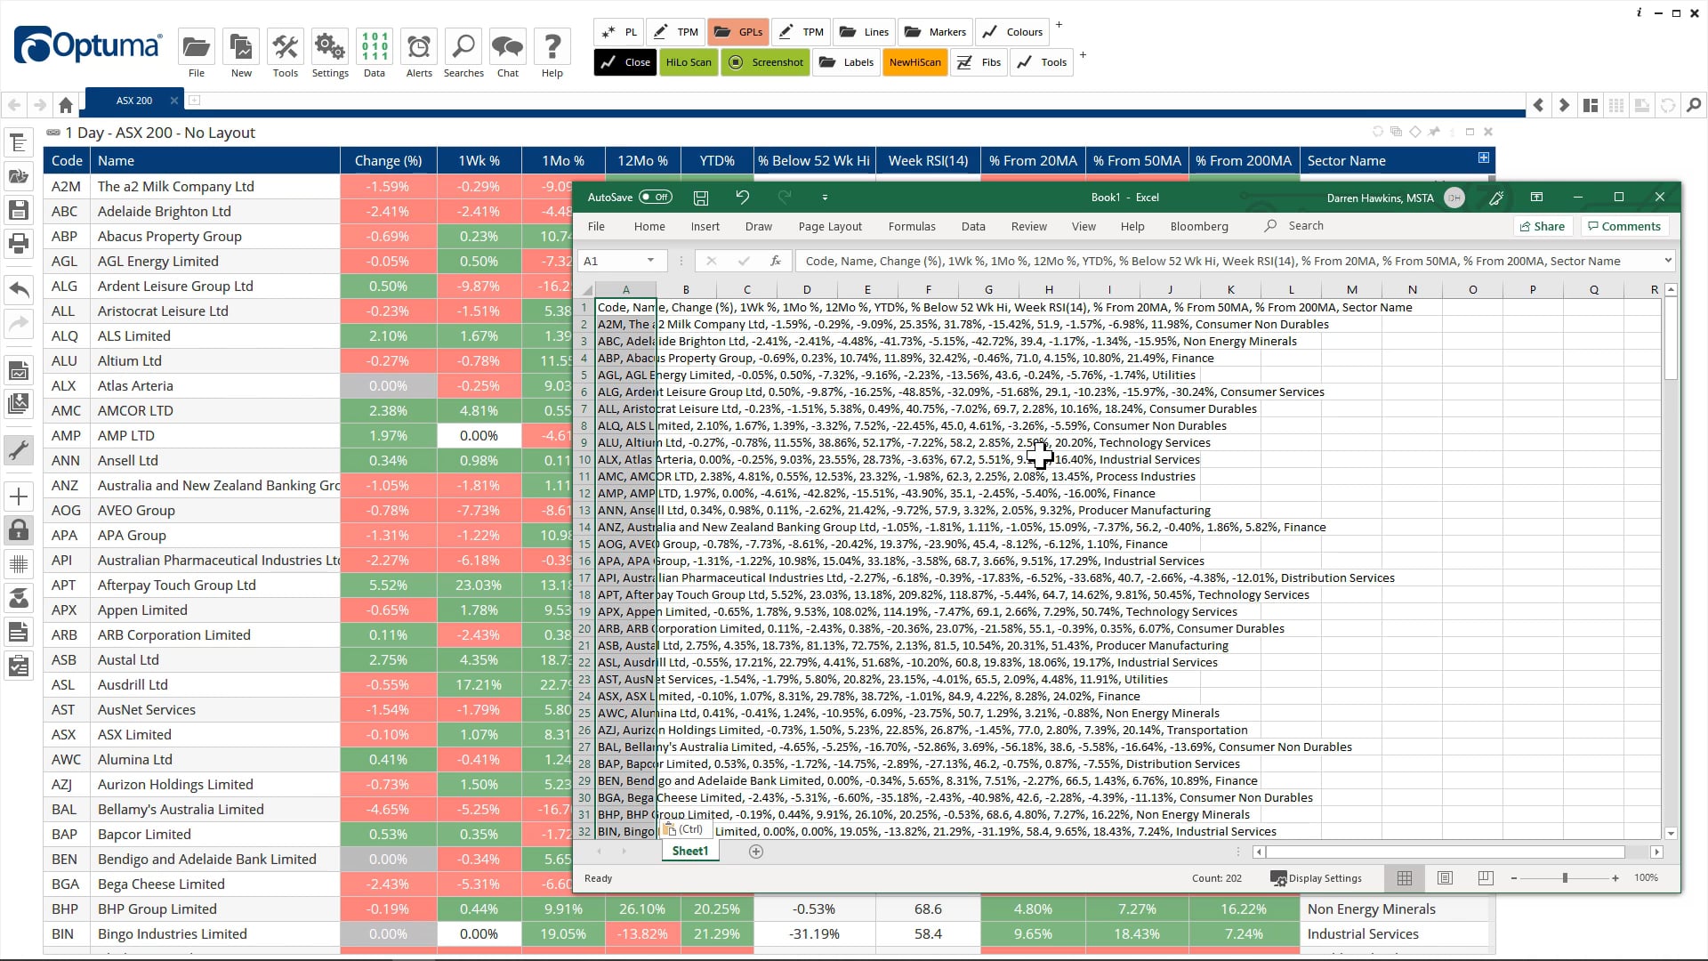Click the plus icon in left sidebar
Viewport: 1708px width, 961px height.
pyautogui.click(x=19, y=497)
